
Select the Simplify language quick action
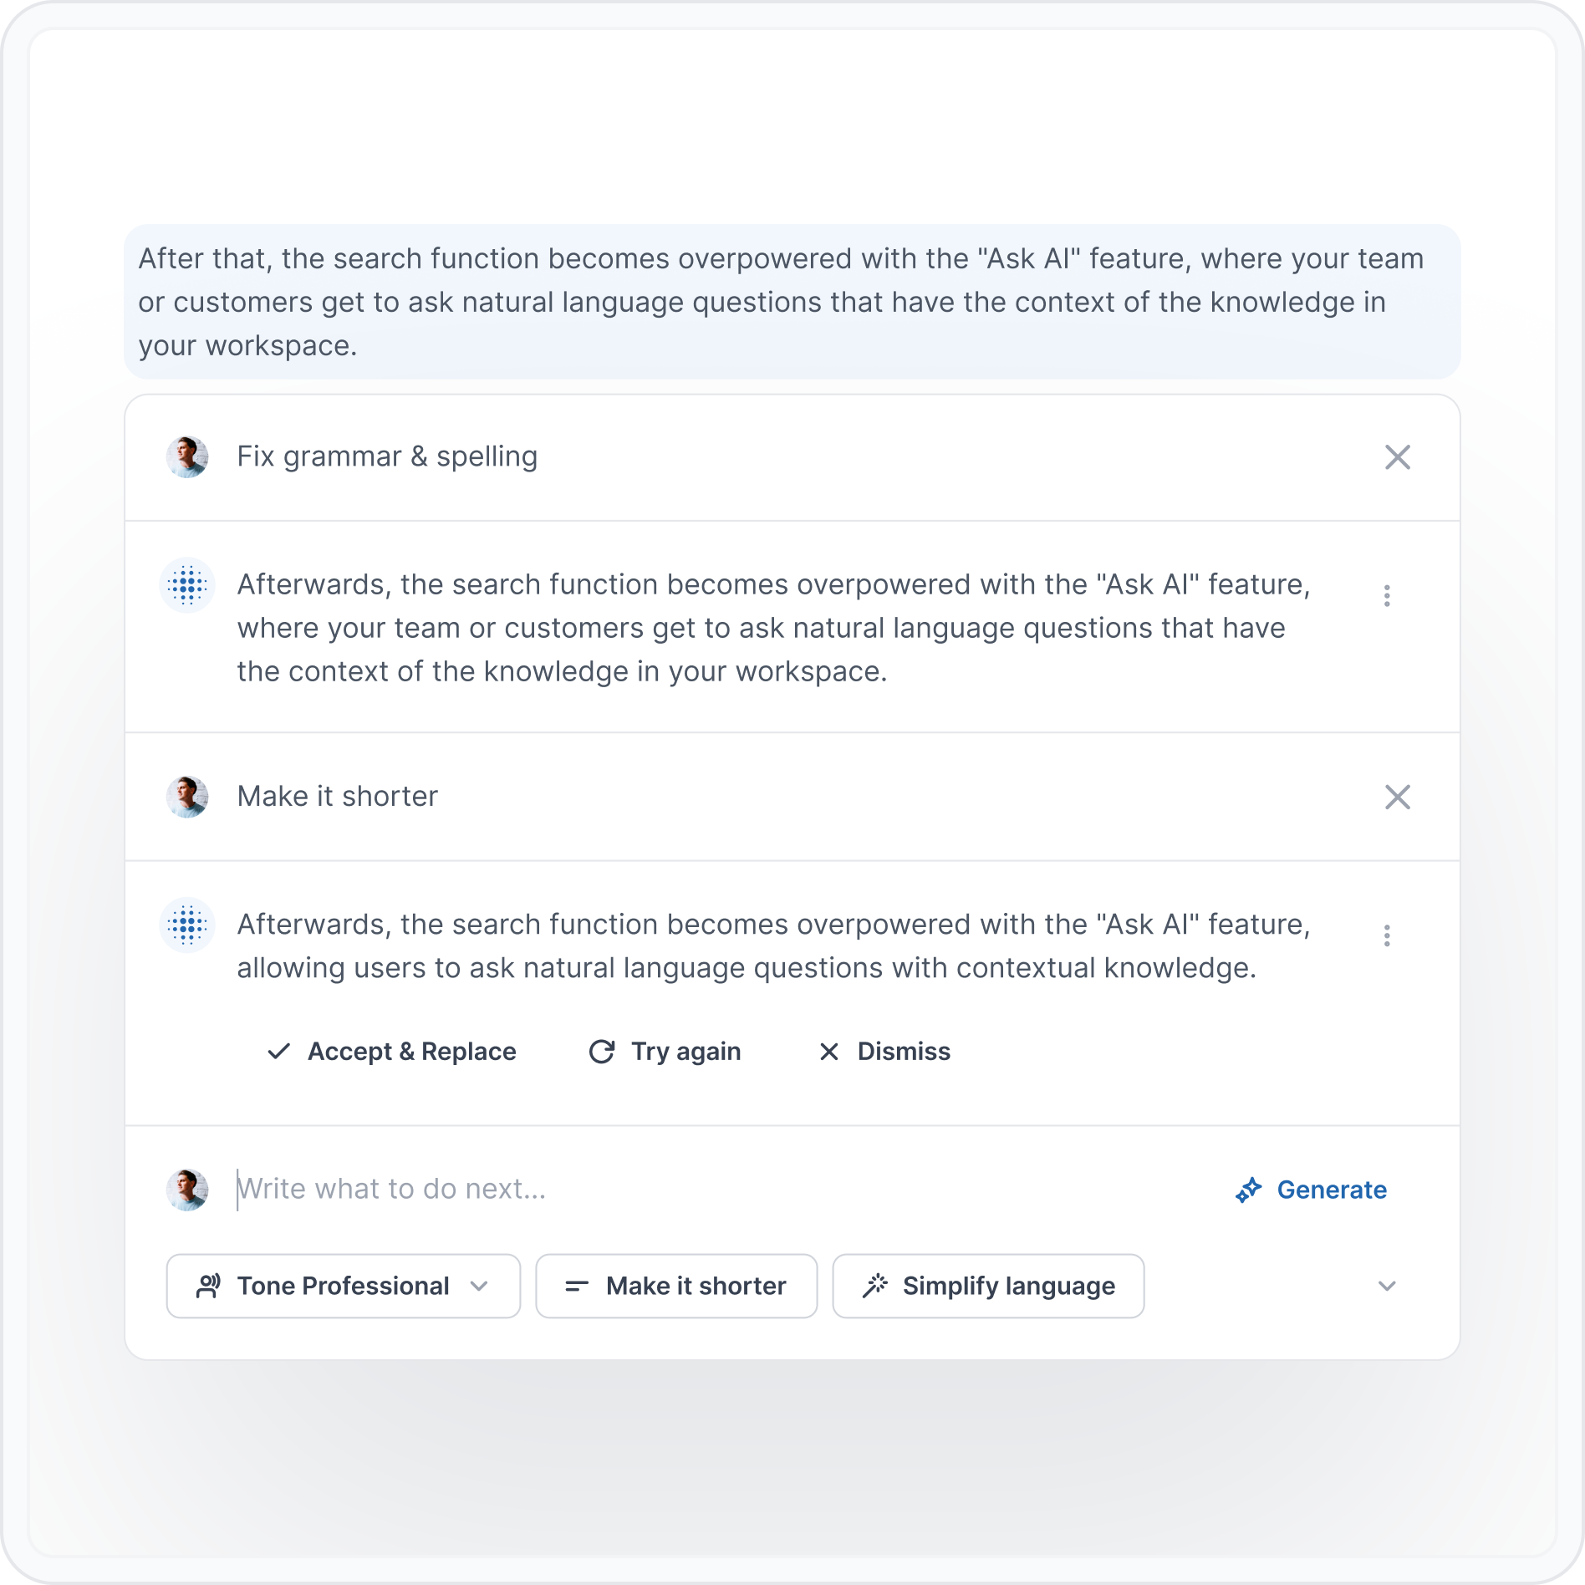[x=988, y=1286]
